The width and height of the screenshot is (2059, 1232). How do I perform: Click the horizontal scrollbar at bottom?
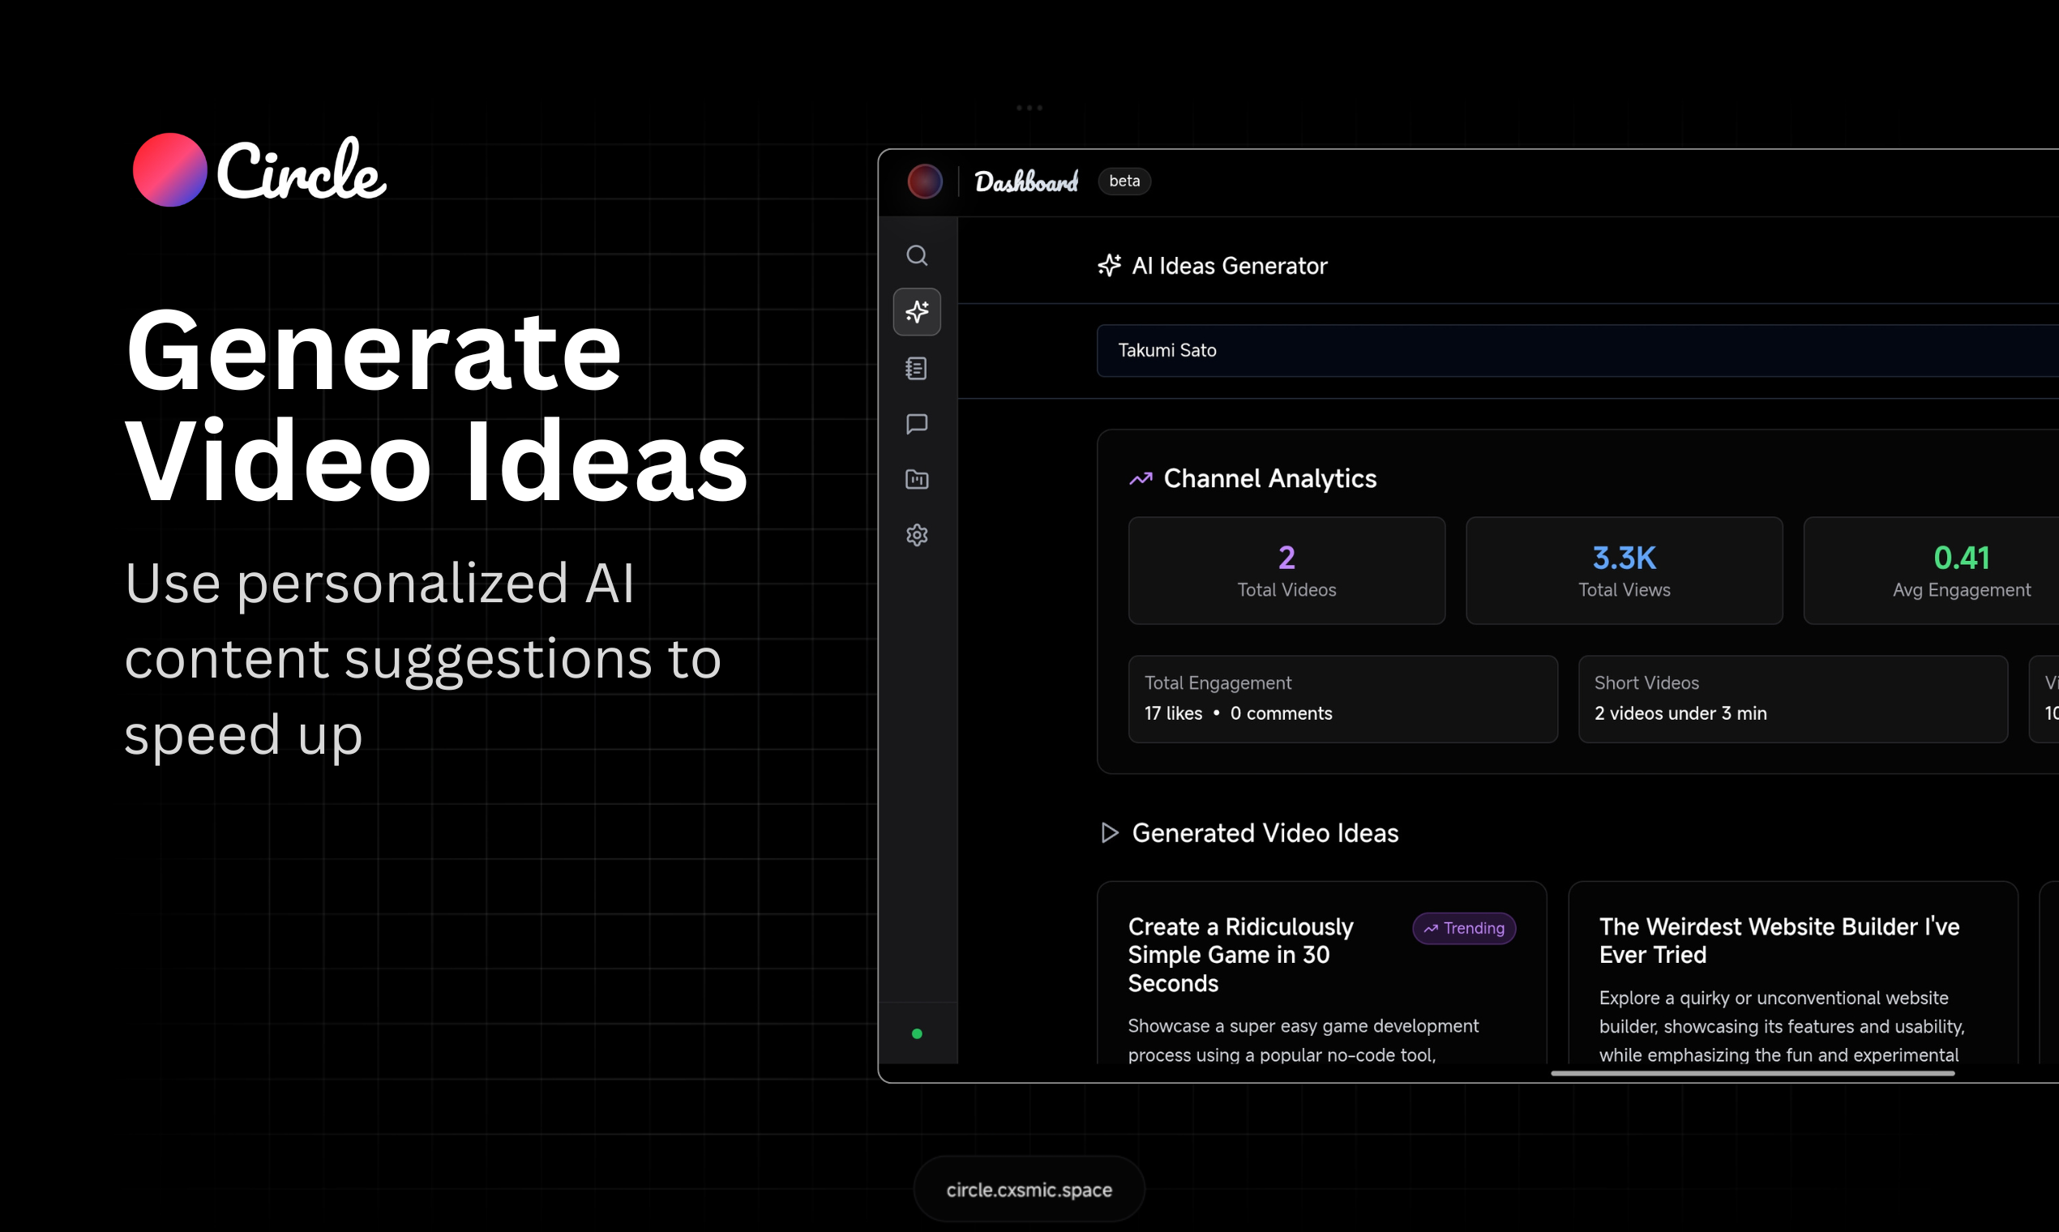tap(1752, 1073)
